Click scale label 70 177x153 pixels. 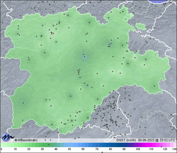pos(97,149)
